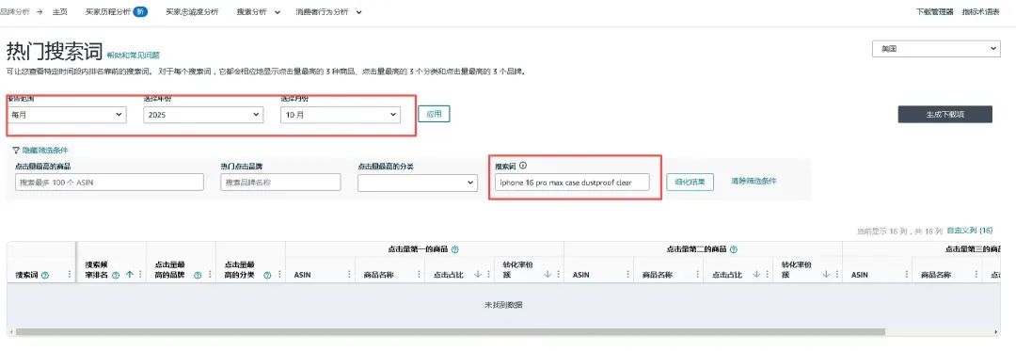Open the 主页 navigation item
This screenshot has width=1016, height=351.
tap(59, 11)
